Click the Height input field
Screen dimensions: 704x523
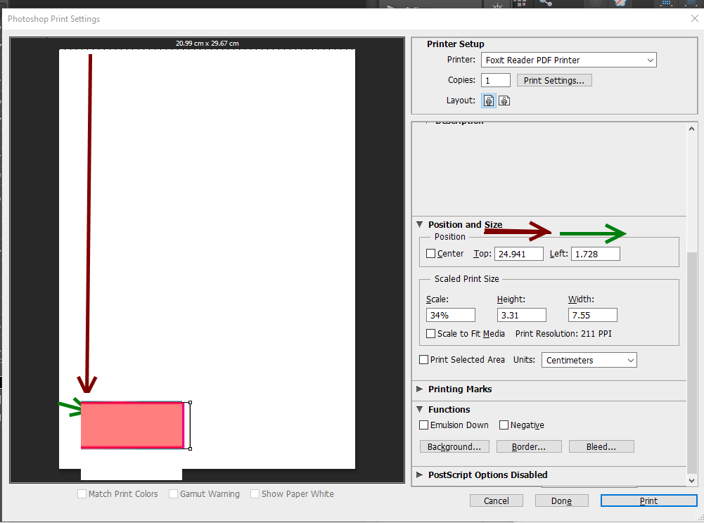click(521, 315)
